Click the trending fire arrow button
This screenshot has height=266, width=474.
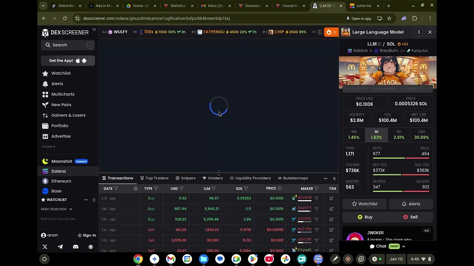coord(331,32)
